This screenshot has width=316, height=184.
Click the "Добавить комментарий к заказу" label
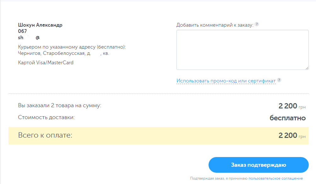(215, 25)
